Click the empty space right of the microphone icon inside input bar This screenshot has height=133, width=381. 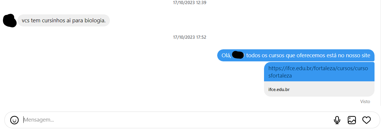[344, 120]
